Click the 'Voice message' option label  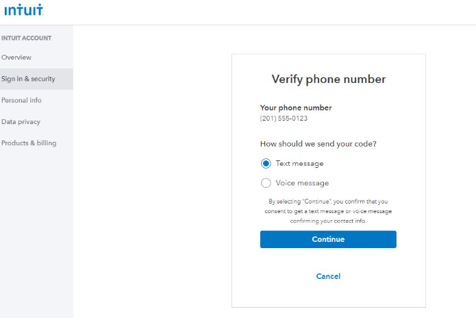coord(302,183)
